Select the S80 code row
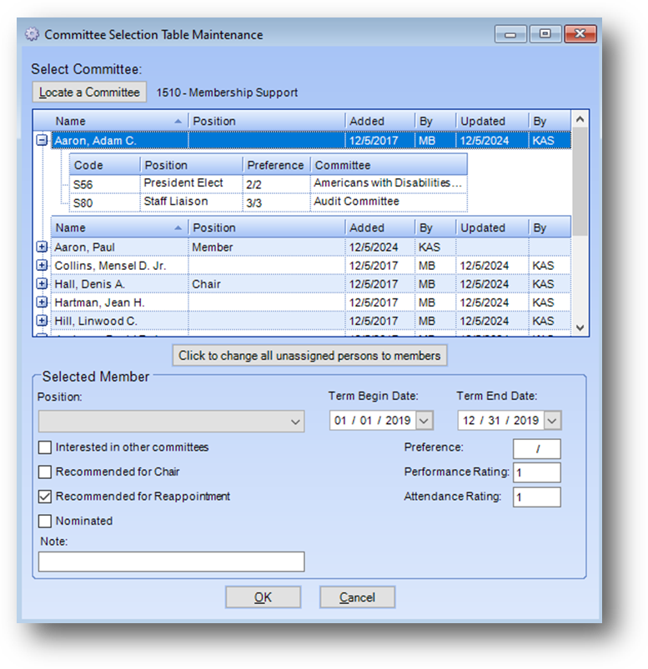Viewport: 648px width, 669px height. 269,202
